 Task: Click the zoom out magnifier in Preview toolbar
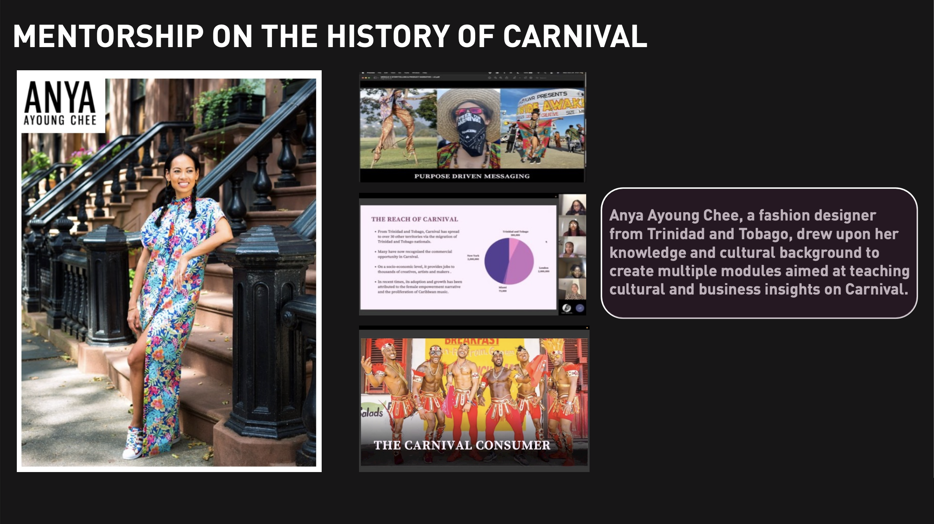tap(495, 78)
